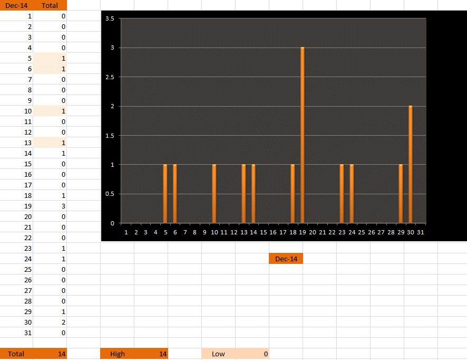The width and height of the screenshot is (467, 360).
Task: Select the chart bar for day 5
Action: 166,194
